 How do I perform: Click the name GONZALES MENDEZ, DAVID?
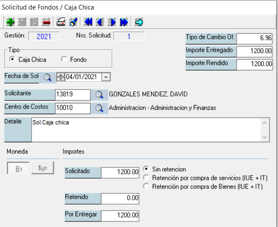tap(148, 94)
